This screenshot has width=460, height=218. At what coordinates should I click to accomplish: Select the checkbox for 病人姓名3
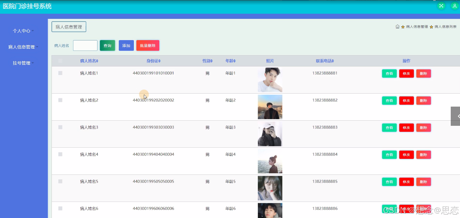[x=60, y=127]
